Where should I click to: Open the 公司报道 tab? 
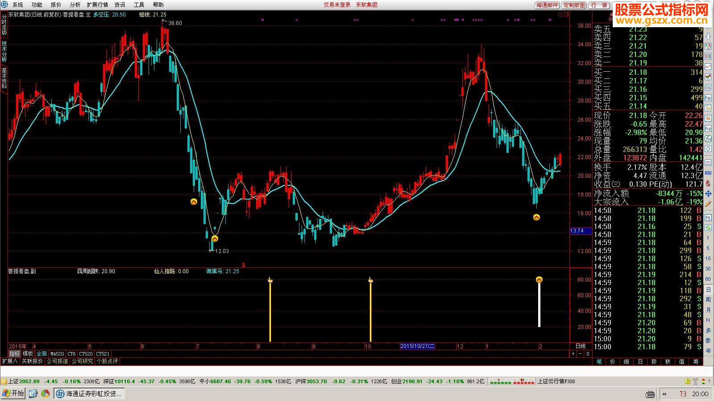58,361
